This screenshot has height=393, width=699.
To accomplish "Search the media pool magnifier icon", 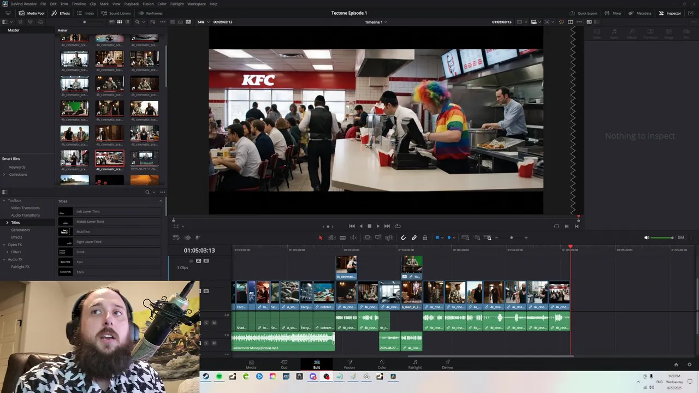I will 137,22.
